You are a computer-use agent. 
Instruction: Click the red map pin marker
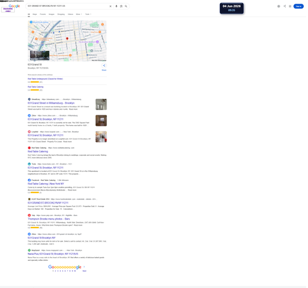67,38
